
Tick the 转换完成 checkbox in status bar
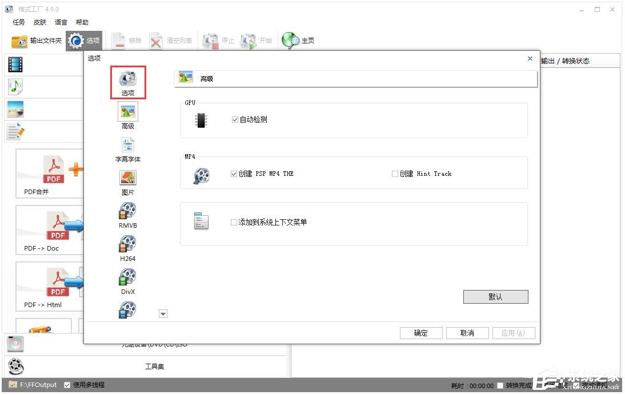(x=500, y=386)
